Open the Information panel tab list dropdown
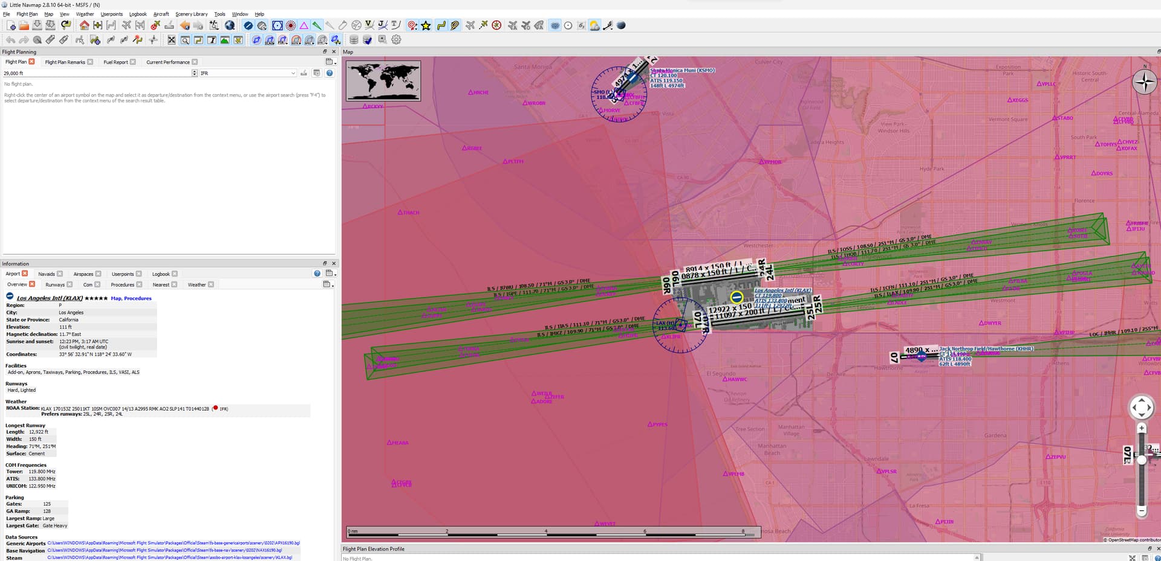 point(330,274)
